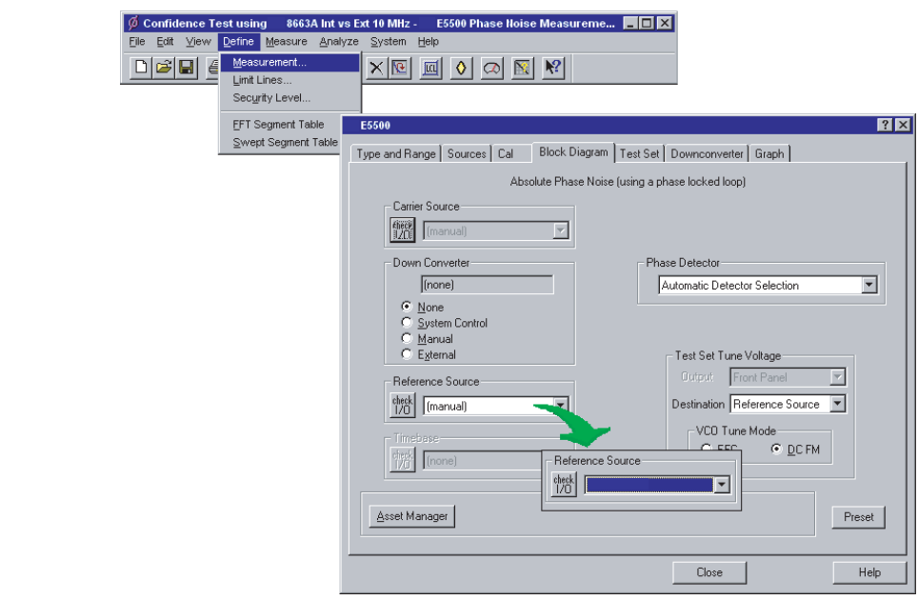The image size is (918, 600).
Task: Expand the Phase Detector selection dropdown
Action: click(869, 285)
